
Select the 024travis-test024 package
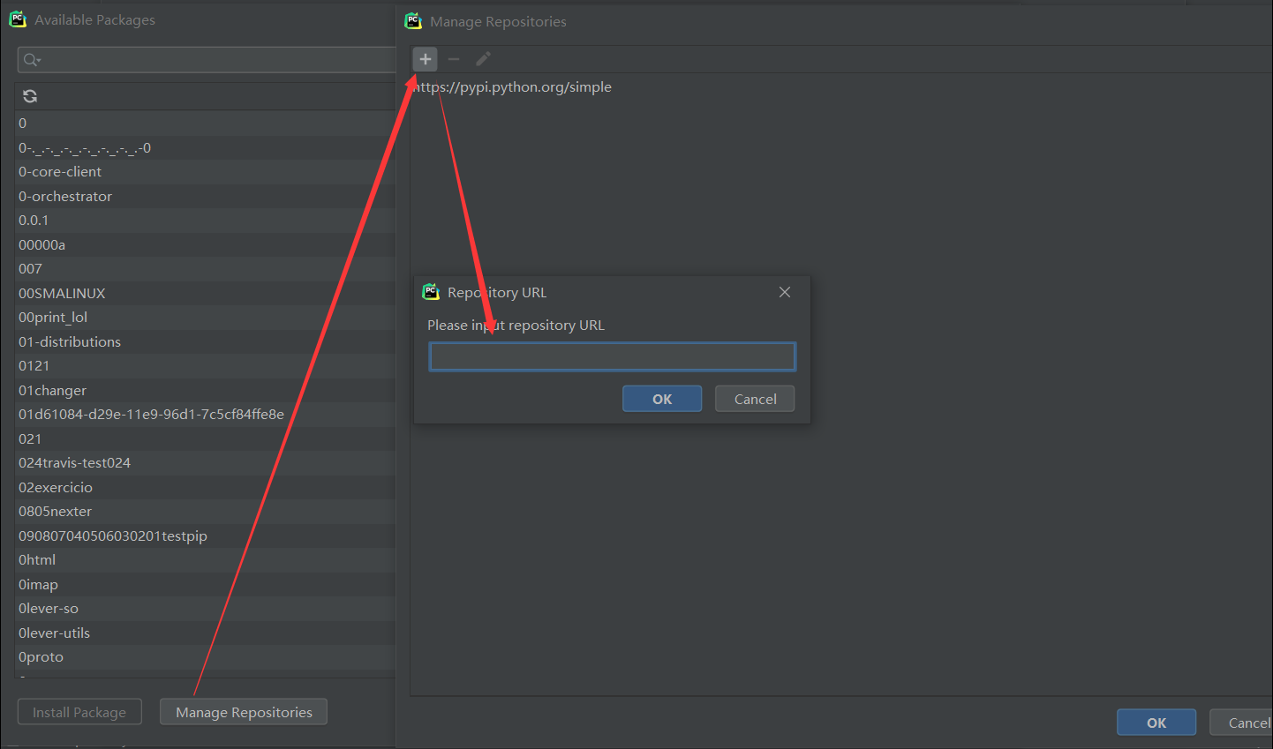(205, 463)
